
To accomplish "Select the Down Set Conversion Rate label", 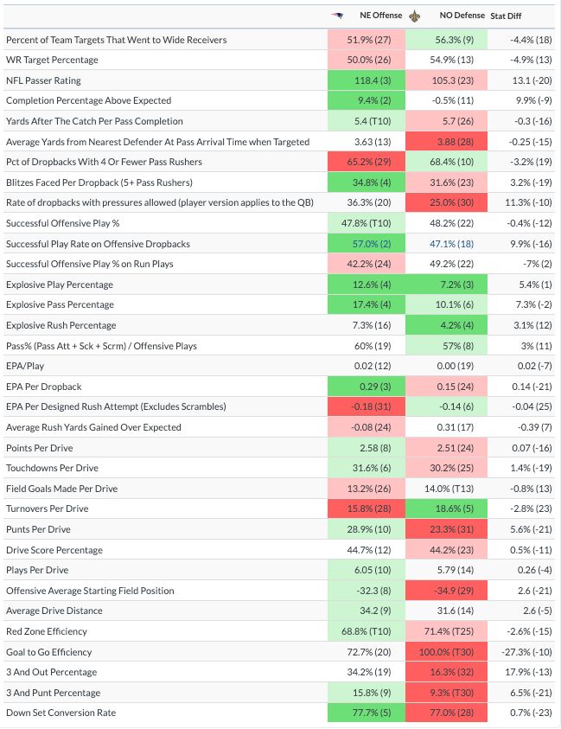I will coord(61,713).
